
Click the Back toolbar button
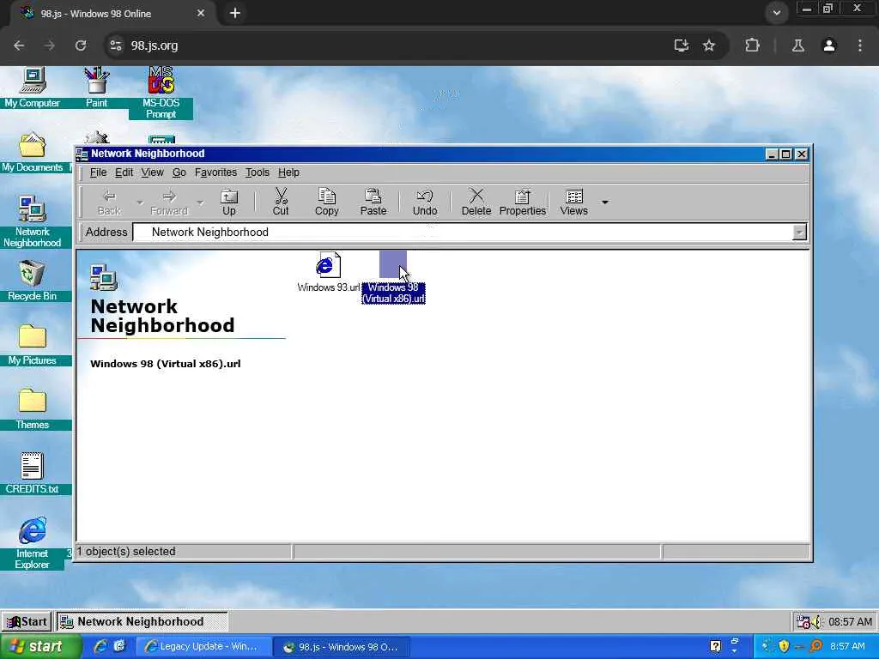(x=109, y=203)
